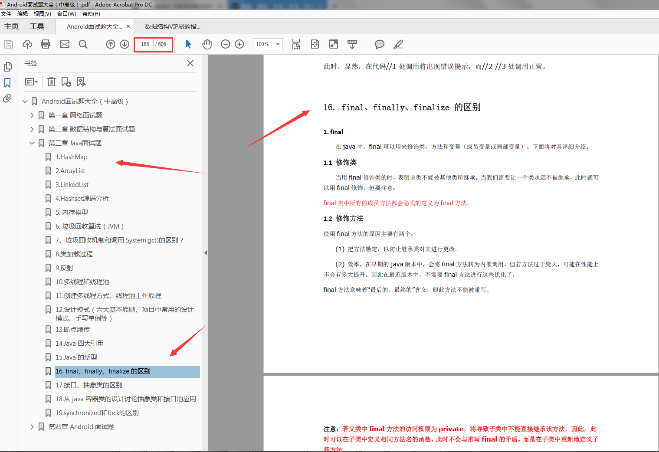Image resolution: width=659 pixels, height=452 pixels.
Task: Zoom out with minus icon
Action: point(226,44)
